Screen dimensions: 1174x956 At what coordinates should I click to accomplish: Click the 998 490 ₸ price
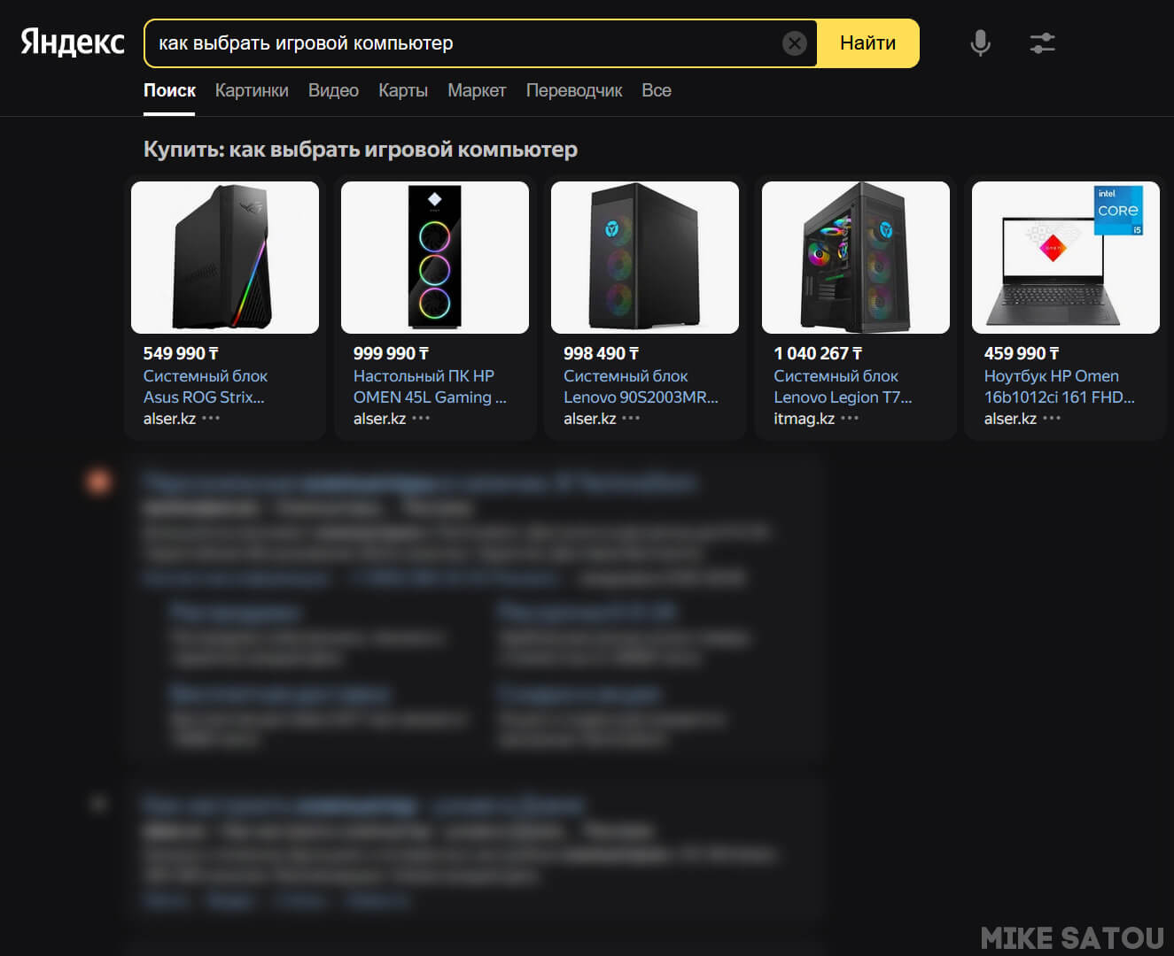pos(601,353)
